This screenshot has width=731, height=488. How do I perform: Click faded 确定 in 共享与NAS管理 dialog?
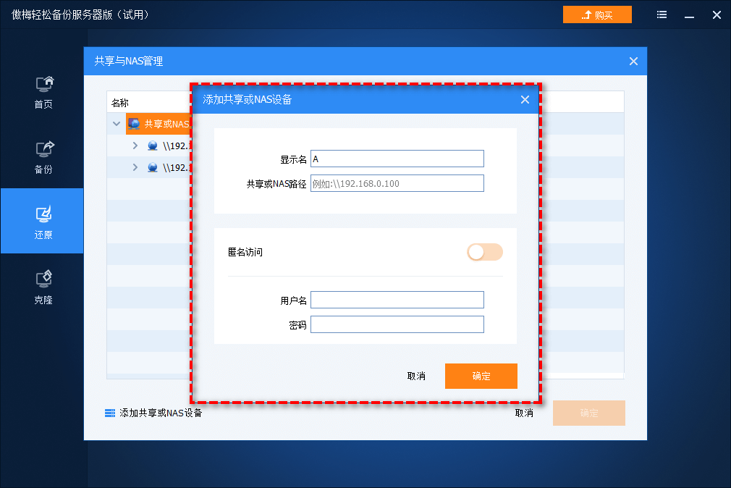click(589, 413)
